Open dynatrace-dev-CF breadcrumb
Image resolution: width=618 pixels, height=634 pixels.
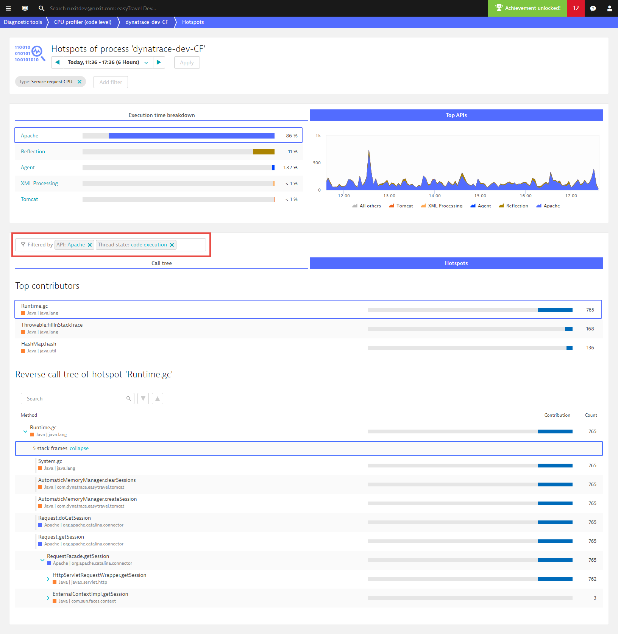[x=147, y=22]
